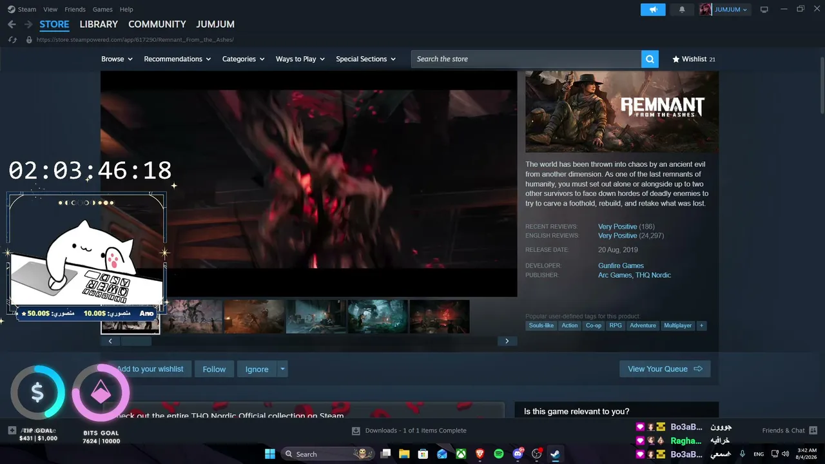Screen dimensions: 825x464
Task: Expand the Categories dropdown
Action: pos(243,59)
